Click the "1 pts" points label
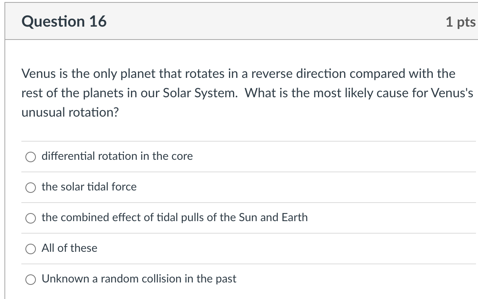Image resolution: width=478 pixels, height=299 pixels. pyautogui.click(x=460, y=22)
